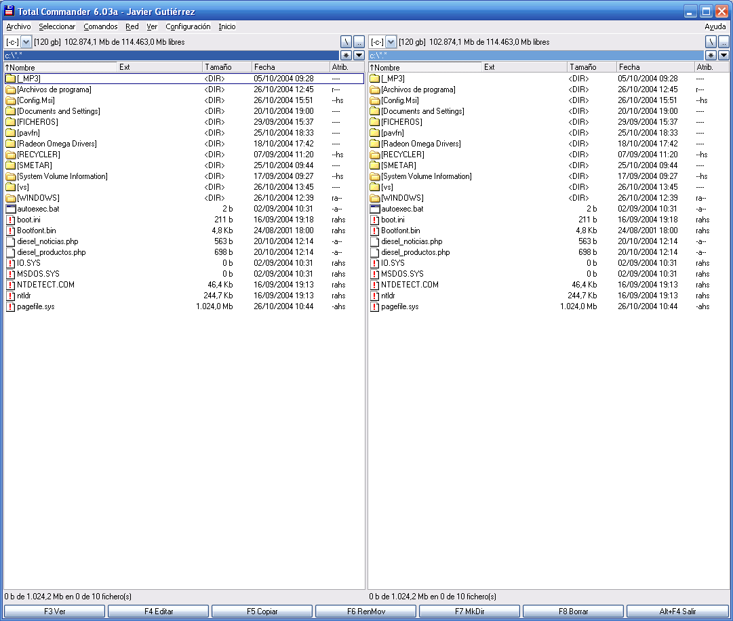Viewport: 733px width, 621px height.
Task: Show left panel directory history arrow
Action: 359,55
